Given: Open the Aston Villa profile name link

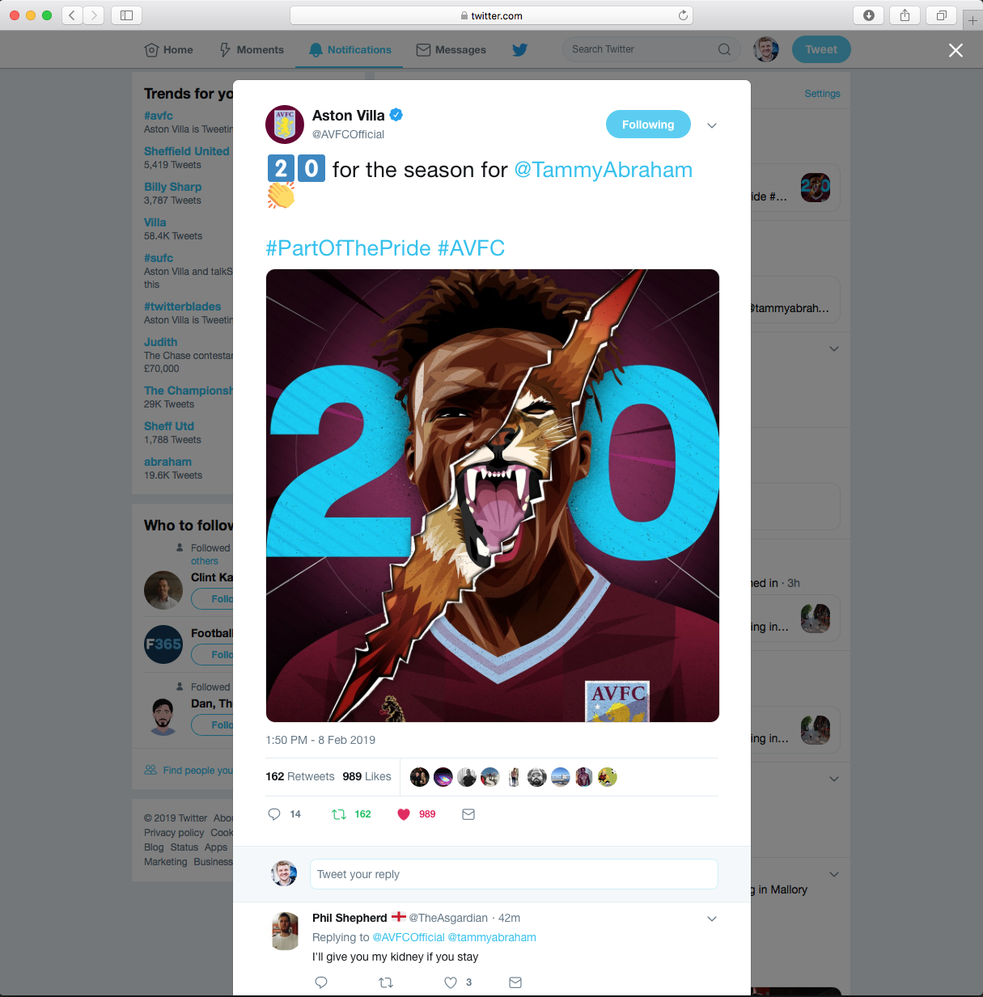Looking at the screenshot, I should click(349, 116).
